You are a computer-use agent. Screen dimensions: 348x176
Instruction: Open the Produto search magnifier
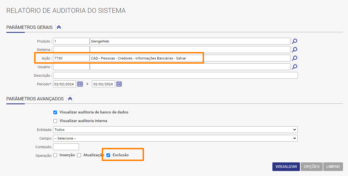click(x=295, y=41)
